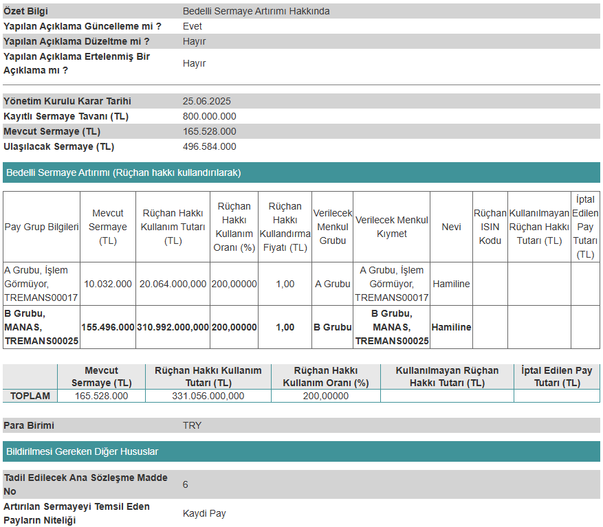This screenshot has width=603, height=527.
Task: Click the registered capital ceiling value 800.000.000
Action: 210,116
